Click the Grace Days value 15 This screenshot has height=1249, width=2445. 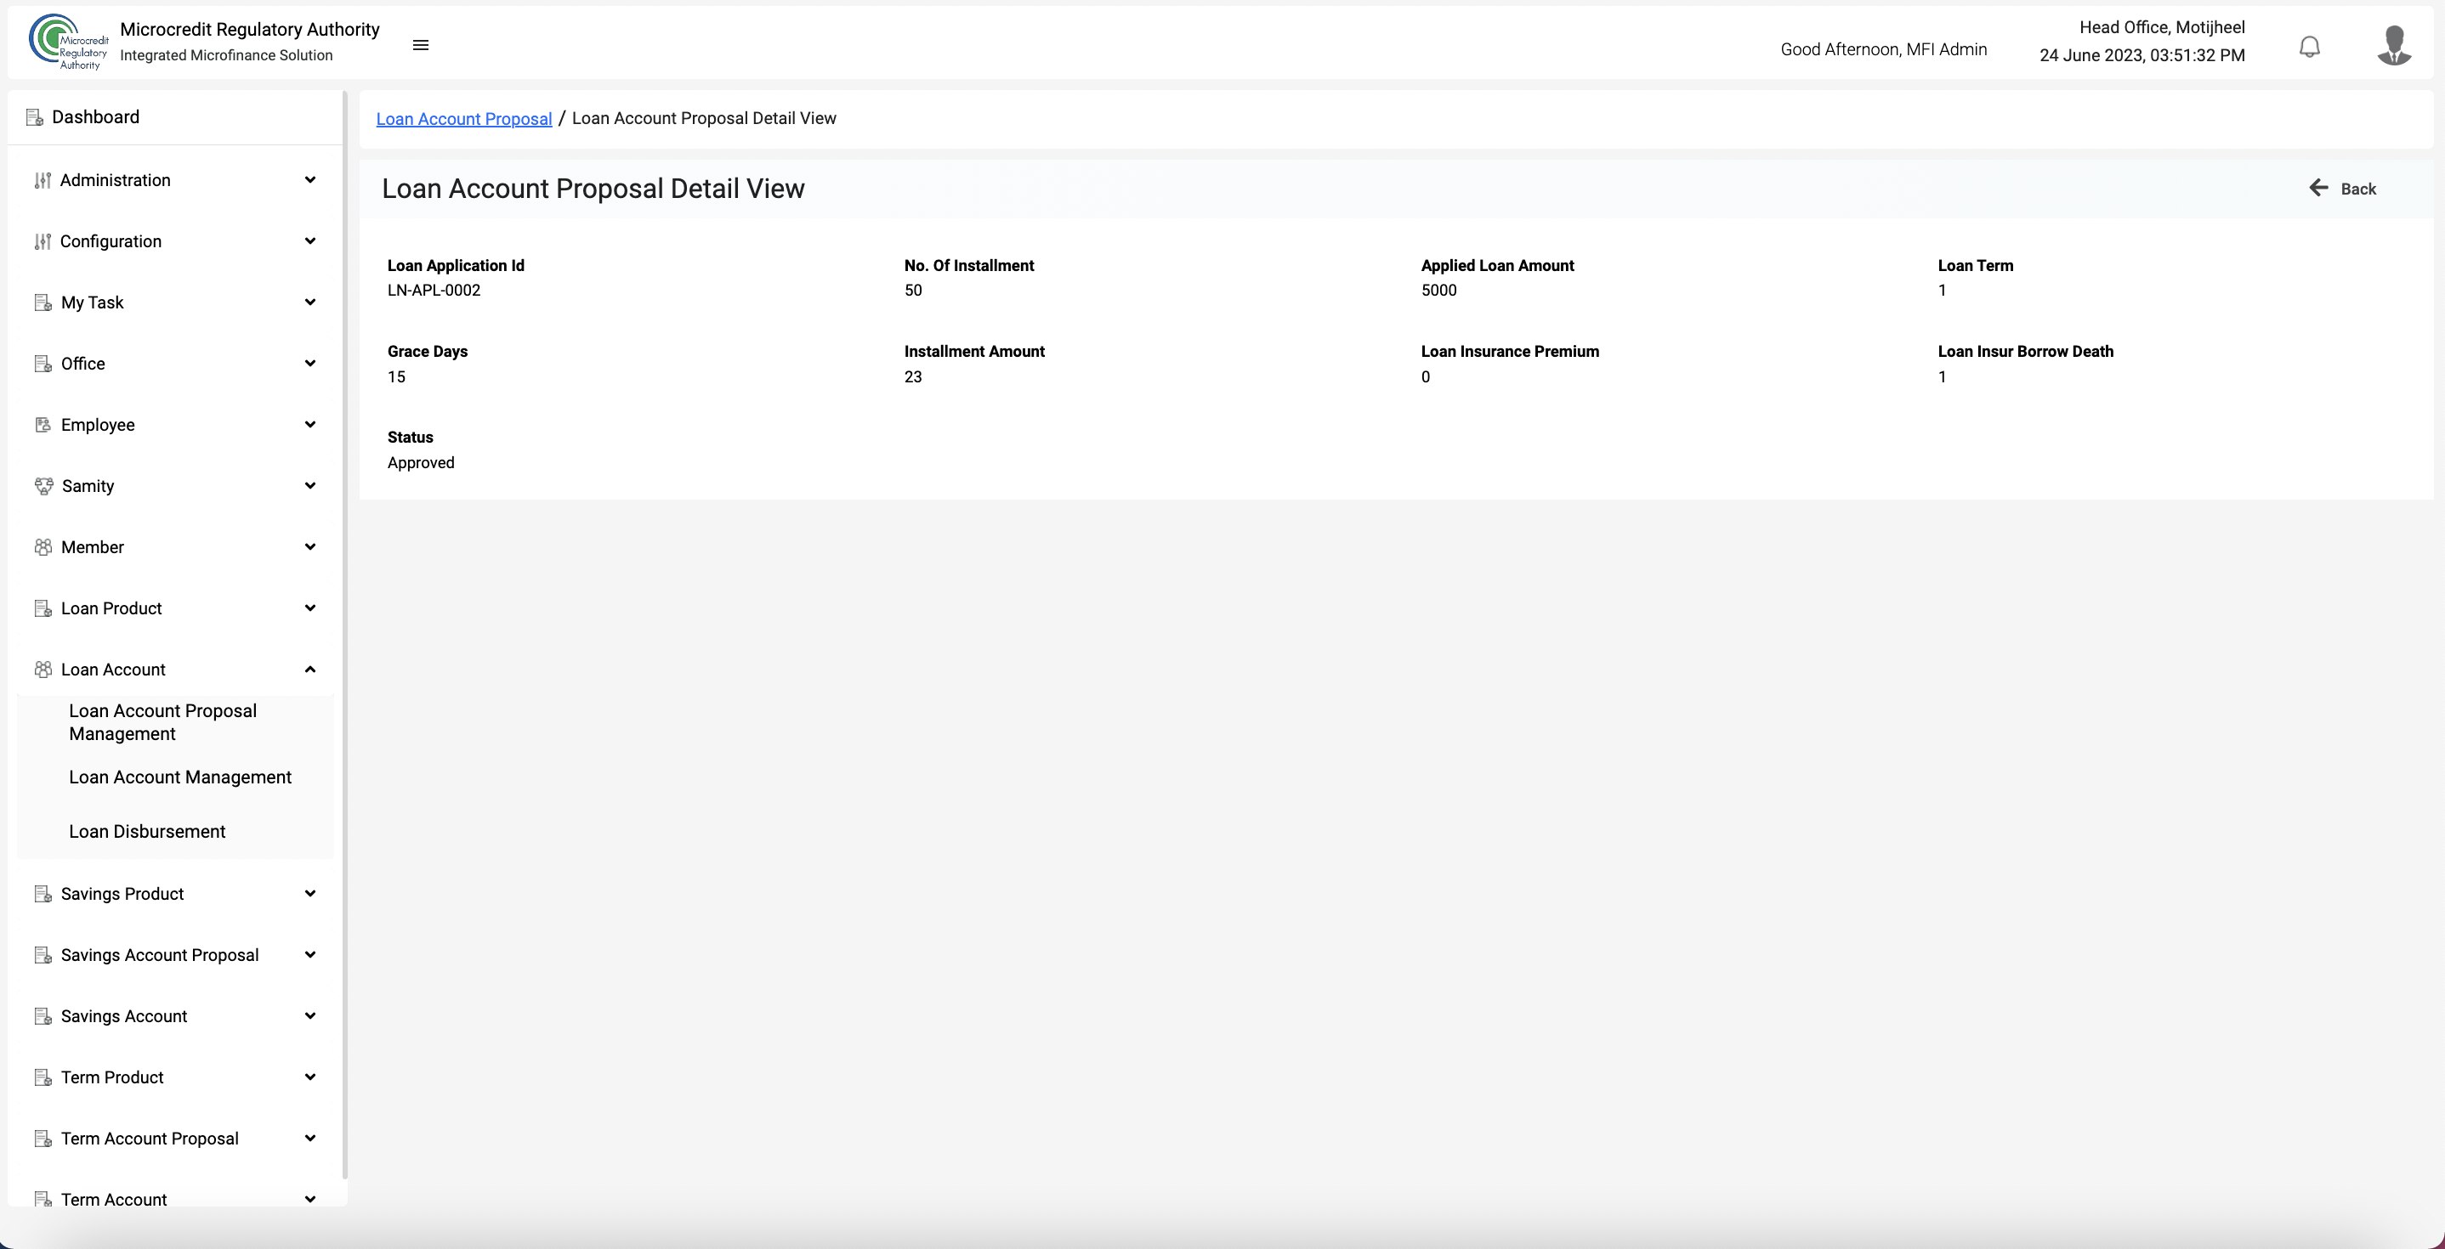point(396,376)
